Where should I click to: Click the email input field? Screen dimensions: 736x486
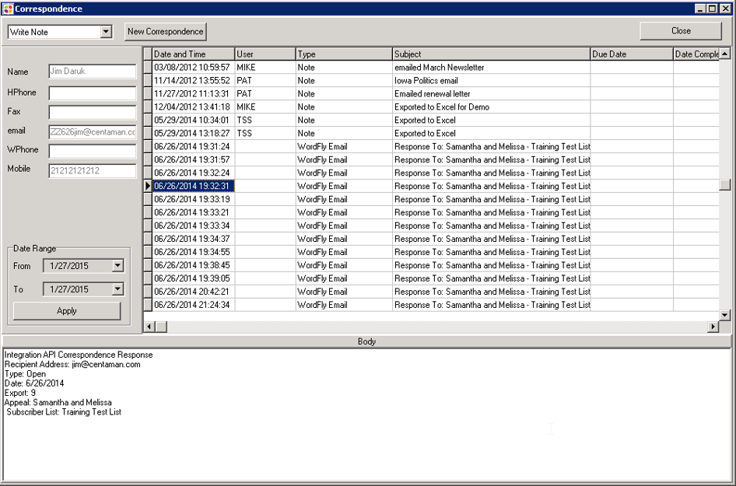pos(93,132)
